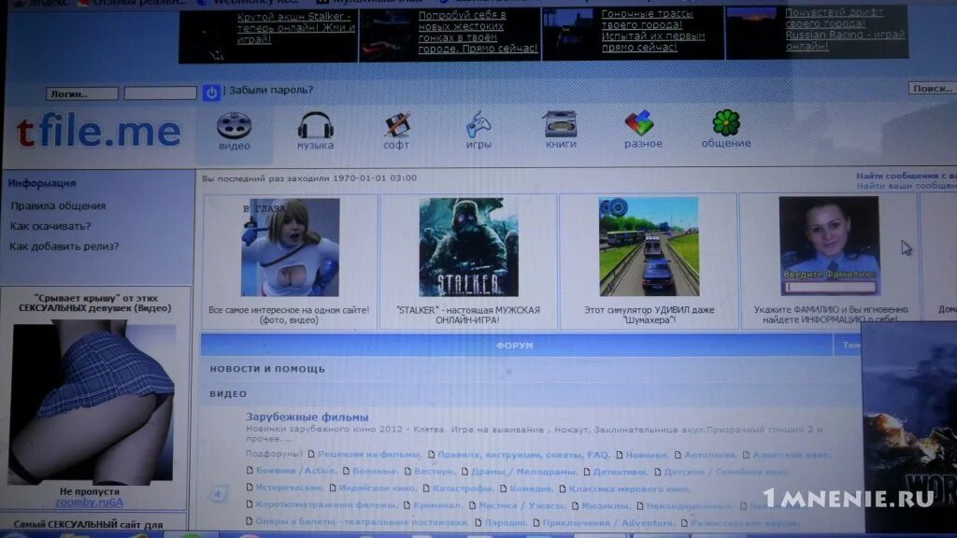The image size is (957, 538).
Task: Open the Антологии subforum
Action: [710, 455]
